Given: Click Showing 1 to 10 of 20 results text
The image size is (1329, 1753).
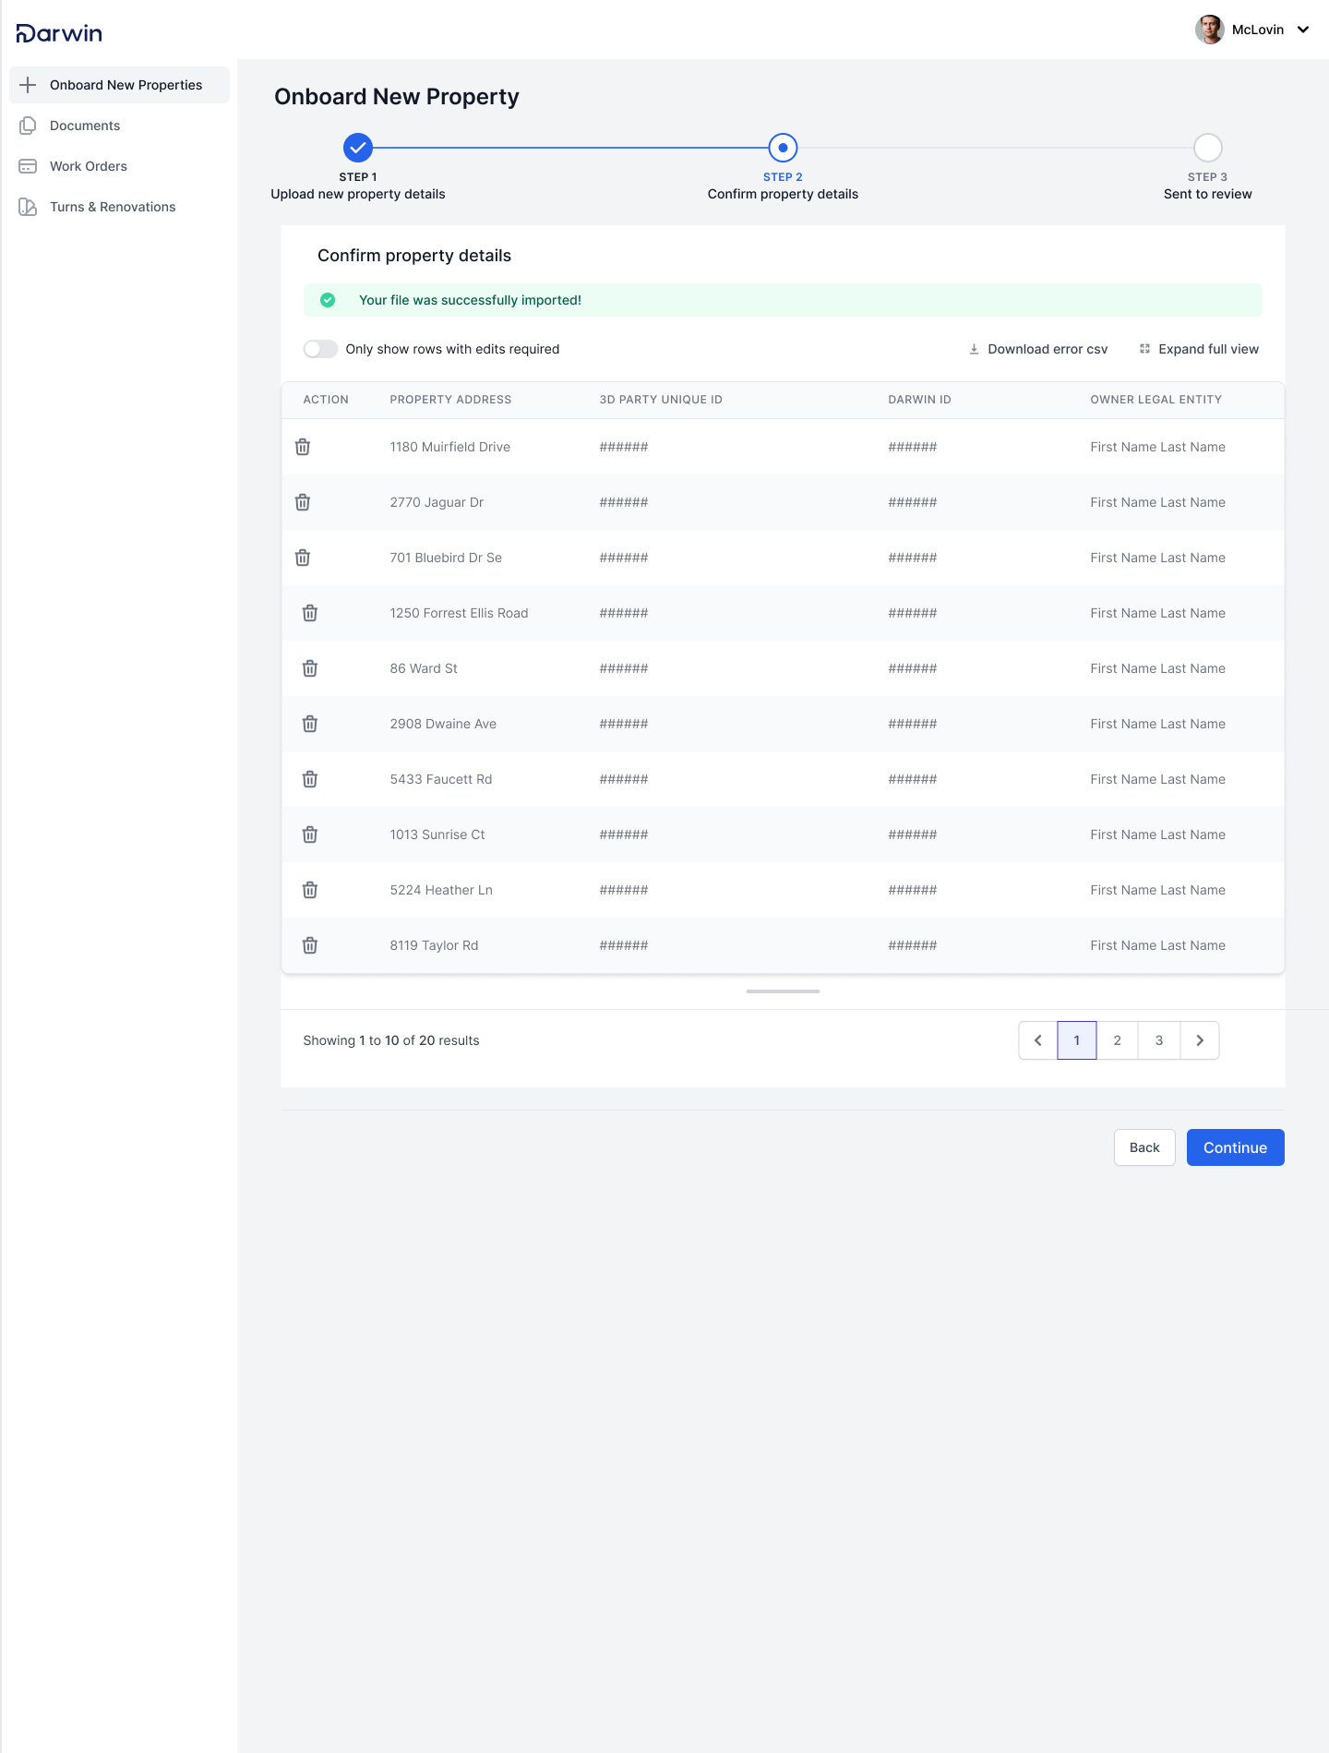Looking at the screenshot, I should pos(391,1040).
